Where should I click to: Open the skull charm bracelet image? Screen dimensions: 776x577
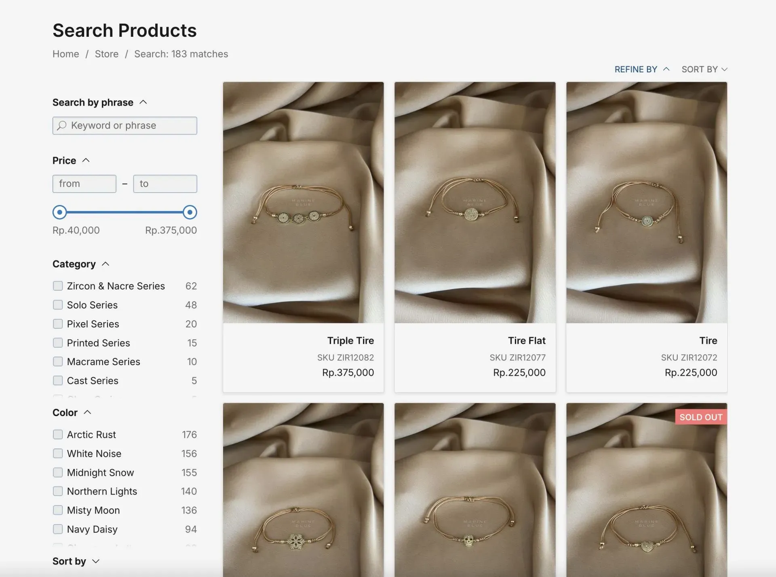(475, 490)
